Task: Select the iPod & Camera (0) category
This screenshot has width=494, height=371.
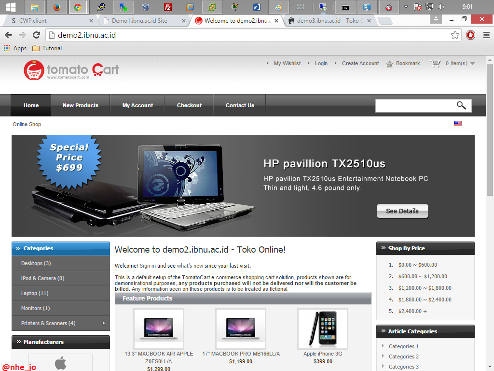Action: click(61, 278)
